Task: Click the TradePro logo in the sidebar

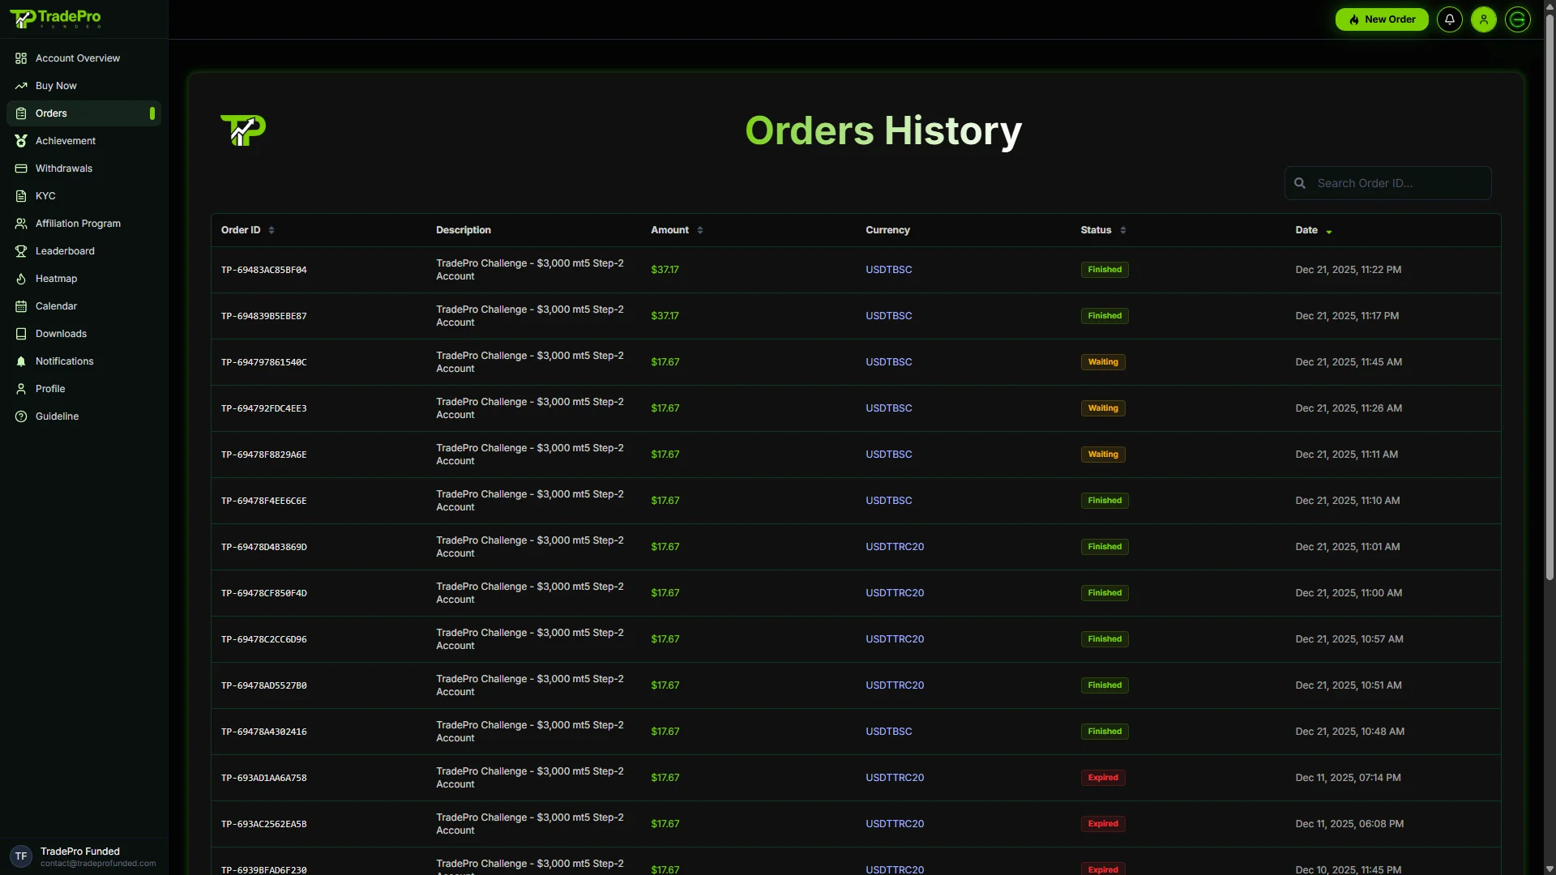Action: 55,19
